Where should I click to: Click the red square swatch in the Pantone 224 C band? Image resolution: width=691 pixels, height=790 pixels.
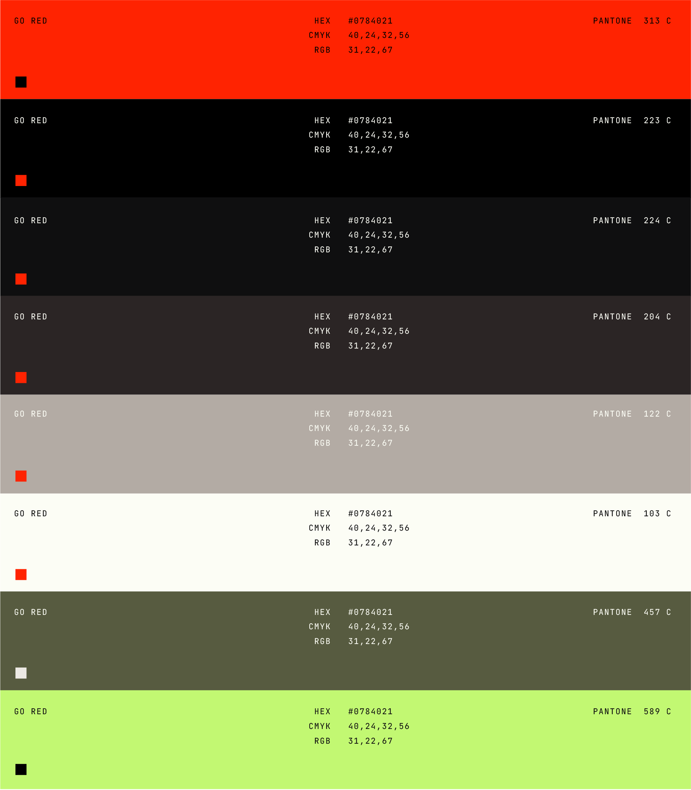(21, 279)
